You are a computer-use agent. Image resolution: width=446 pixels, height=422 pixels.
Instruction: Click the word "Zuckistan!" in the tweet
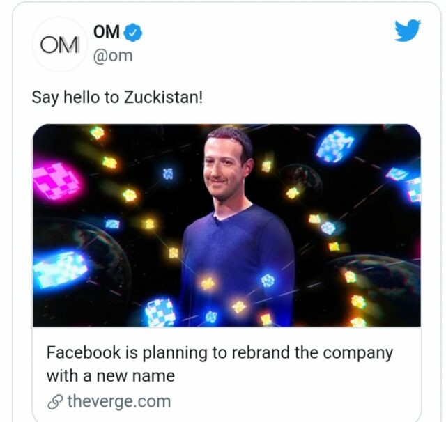pyautogui.click(x=163, y=97)
